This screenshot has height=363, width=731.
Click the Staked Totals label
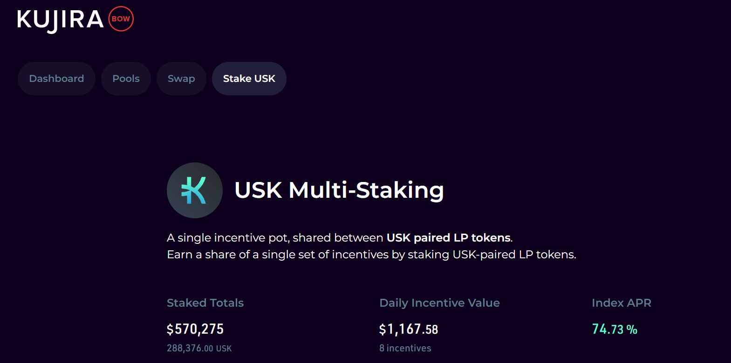pyautogui.click(x=205, y=303)
